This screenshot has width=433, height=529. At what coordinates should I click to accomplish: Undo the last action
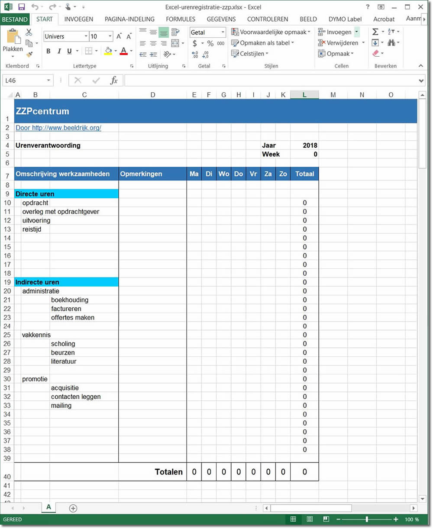tap(35, 7)
